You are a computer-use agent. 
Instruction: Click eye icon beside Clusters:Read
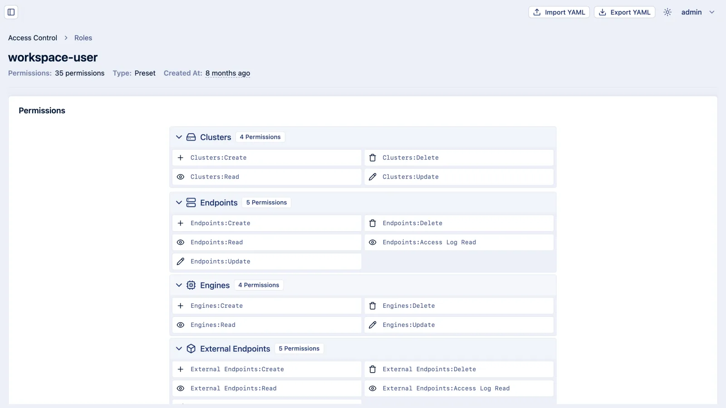(181, 177)
